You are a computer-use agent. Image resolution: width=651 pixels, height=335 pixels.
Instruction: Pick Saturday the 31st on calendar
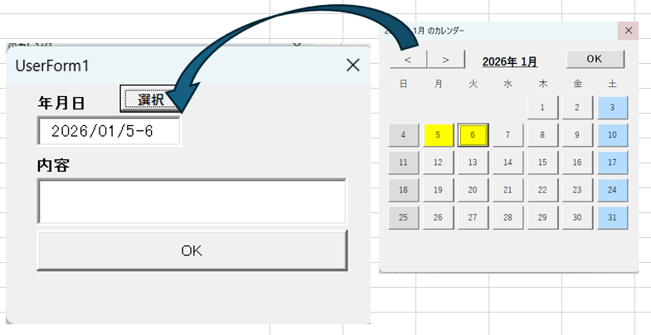coord(612,218)
